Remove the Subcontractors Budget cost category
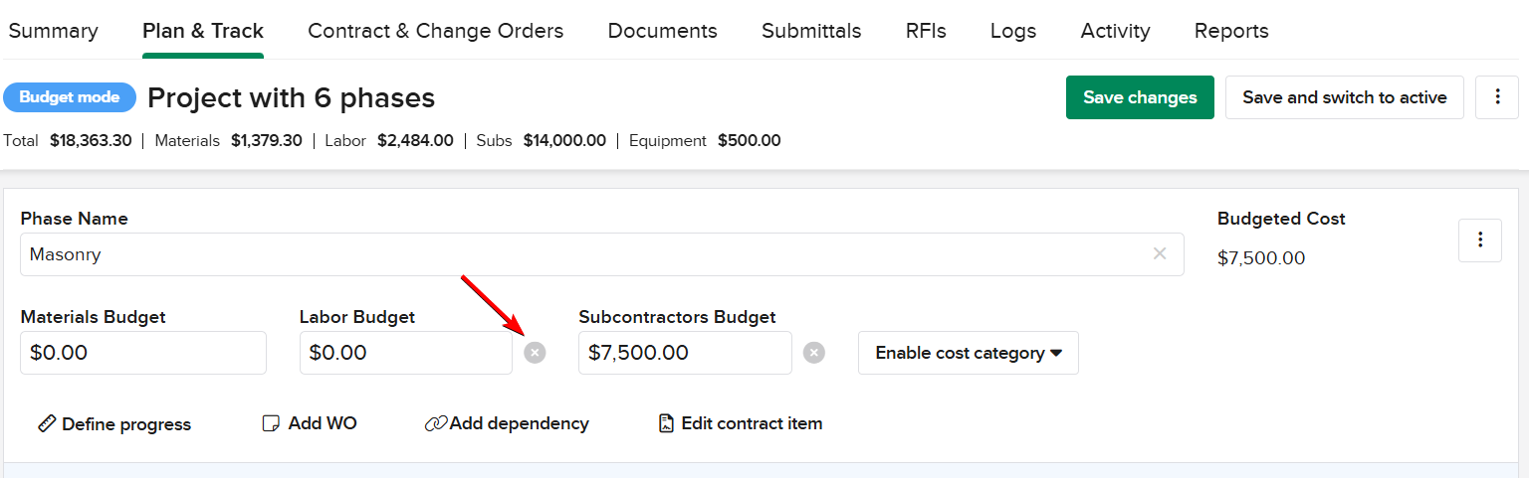This screenshot has height=478, width=1529. (814, 353)
